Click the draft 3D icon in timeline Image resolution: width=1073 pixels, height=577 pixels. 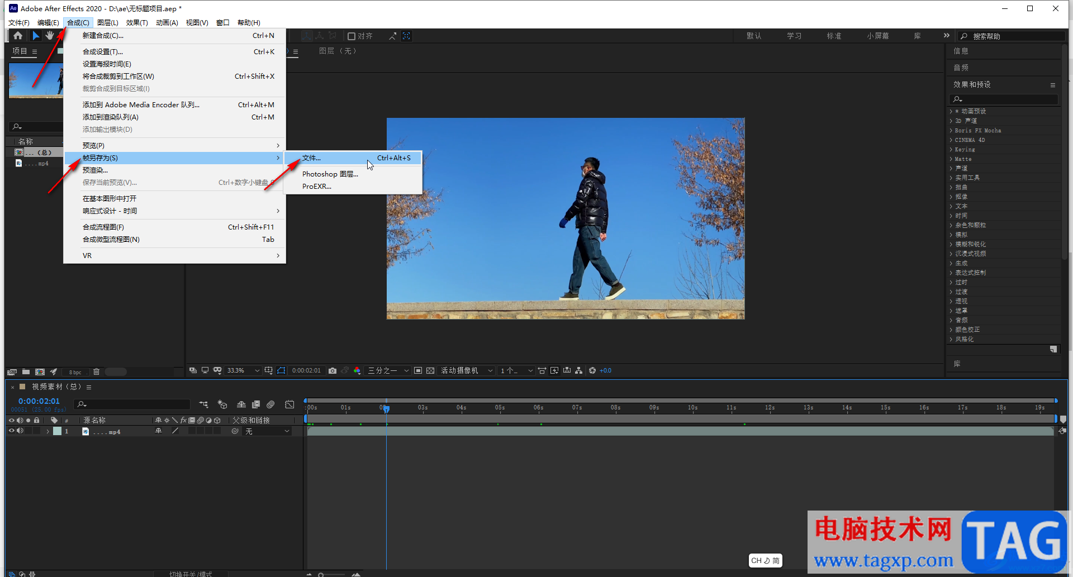click(x=222, y=404)
